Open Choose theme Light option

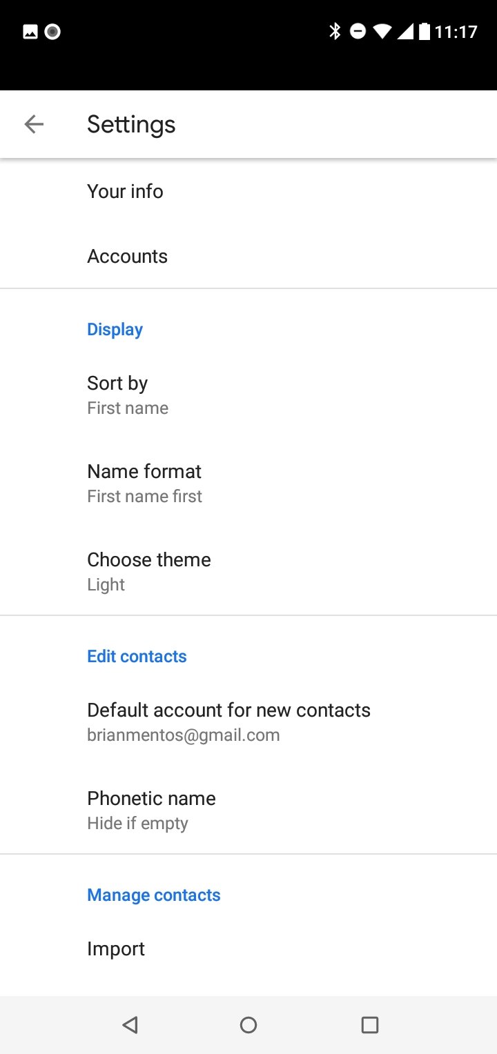point(248,571)
